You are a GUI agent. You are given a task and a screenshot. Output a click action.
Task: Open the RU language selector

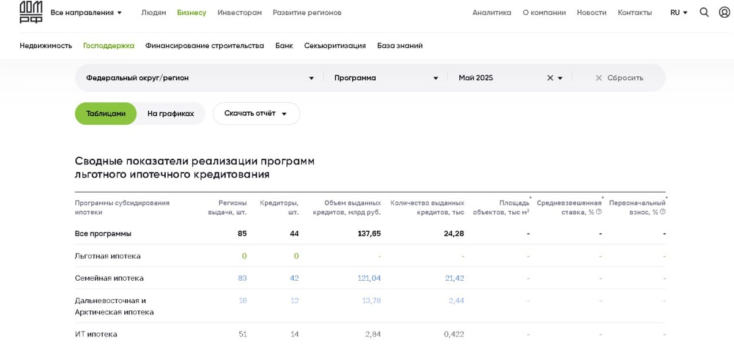tap(678, 13)
